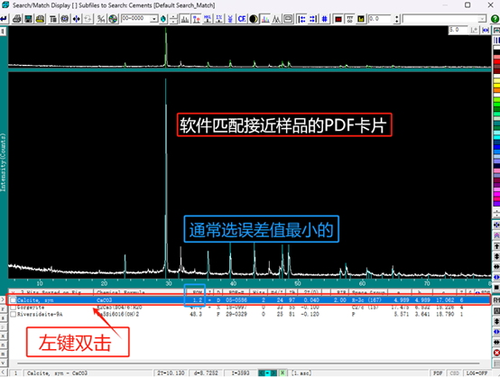Click the return arrow toolbar icon
This screenshot has height=377, width=500.
[x=4, y=19]
